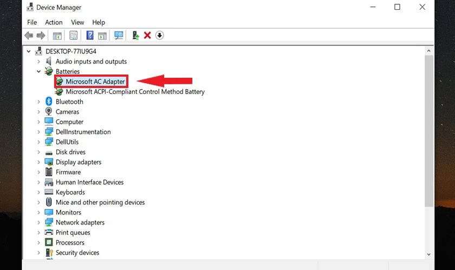Image resolution: width=455 pixels, height=270 pixels.
Task: Open the View menu
Action: [x=77, y=22]
